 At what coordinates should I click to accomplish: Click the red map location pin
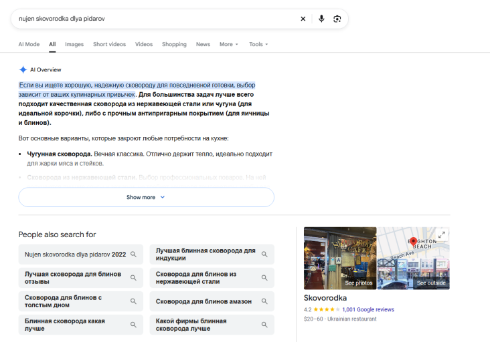(413, 242)
